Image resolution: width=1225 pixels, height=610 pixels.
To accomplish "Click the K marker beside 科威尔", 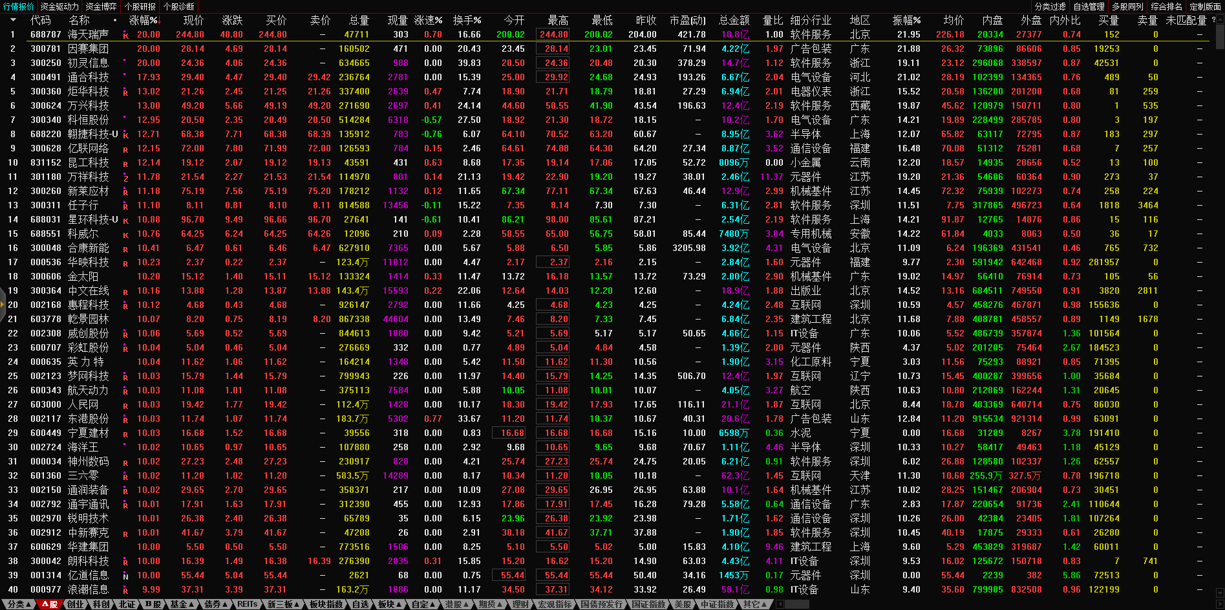I will tap(125, 235).
